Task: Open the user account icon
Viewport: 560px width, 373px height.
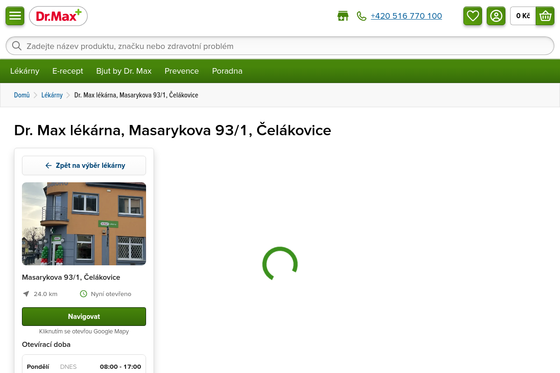Action: (x=496, y=16)
